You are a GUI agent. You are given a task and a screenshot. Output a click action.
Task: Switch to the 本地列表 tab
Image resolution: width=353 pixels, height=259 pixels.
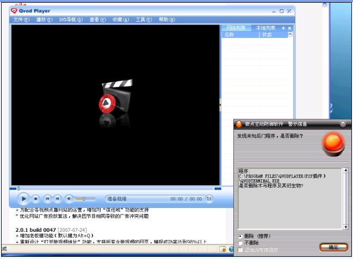click(266, 28)
